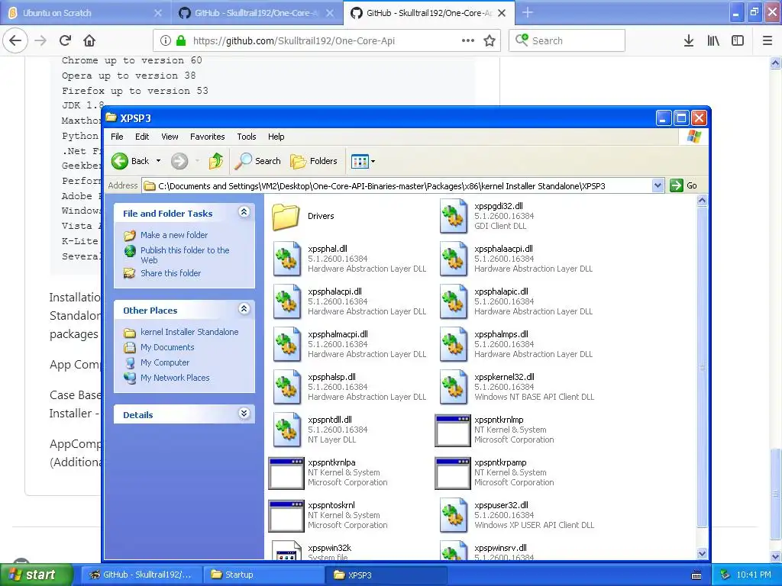Screen dimensions: 782x586
Task: Collapse Other Places panel
Action: pos(244,309)
